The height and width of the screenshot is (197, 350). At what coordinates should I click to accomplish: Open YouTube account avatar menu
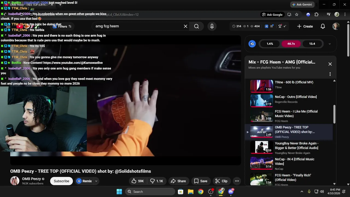point(336,26)
